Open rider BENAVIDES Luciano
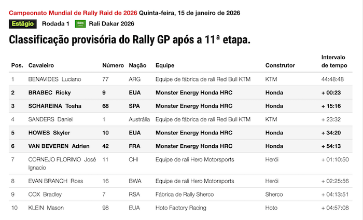The width and height of the screenshot is (363, 220). pos(55,79)
